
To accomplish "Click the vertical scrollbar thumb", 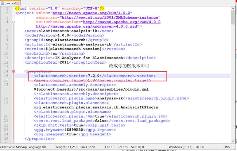I will (233, 17).
